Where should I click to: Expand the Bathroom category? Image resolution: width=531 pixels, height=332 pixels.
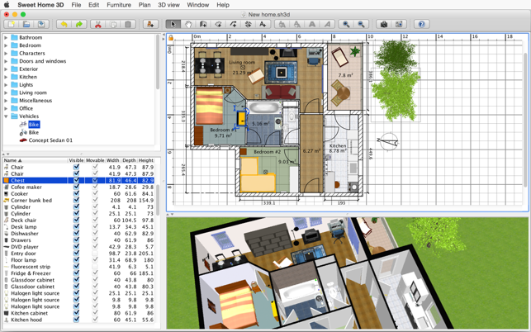point(7,37)
